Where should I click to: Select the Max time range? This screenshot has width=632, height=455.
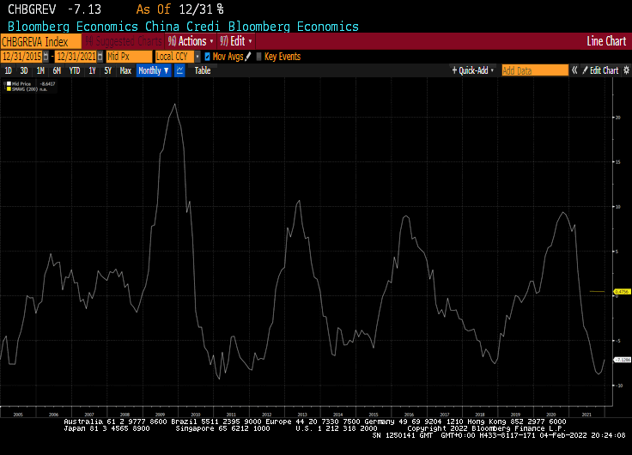coord(125,70)
